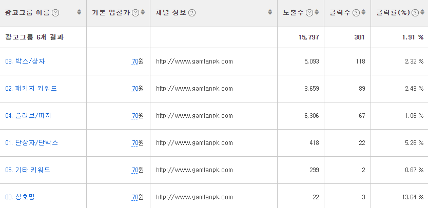Select channel URL in 03. 박스/상자 row
428x208 pixels.
tap(194, 61)
